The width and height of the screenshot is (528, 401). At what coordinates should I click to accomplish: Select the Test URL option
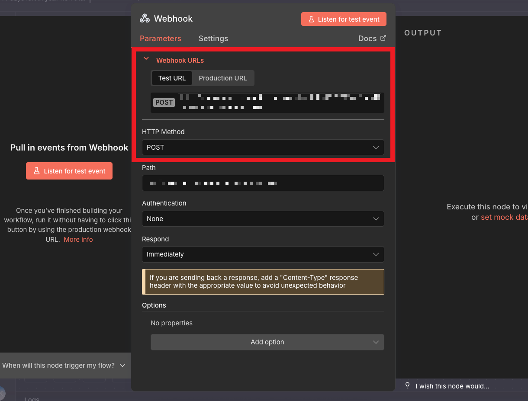172,78
